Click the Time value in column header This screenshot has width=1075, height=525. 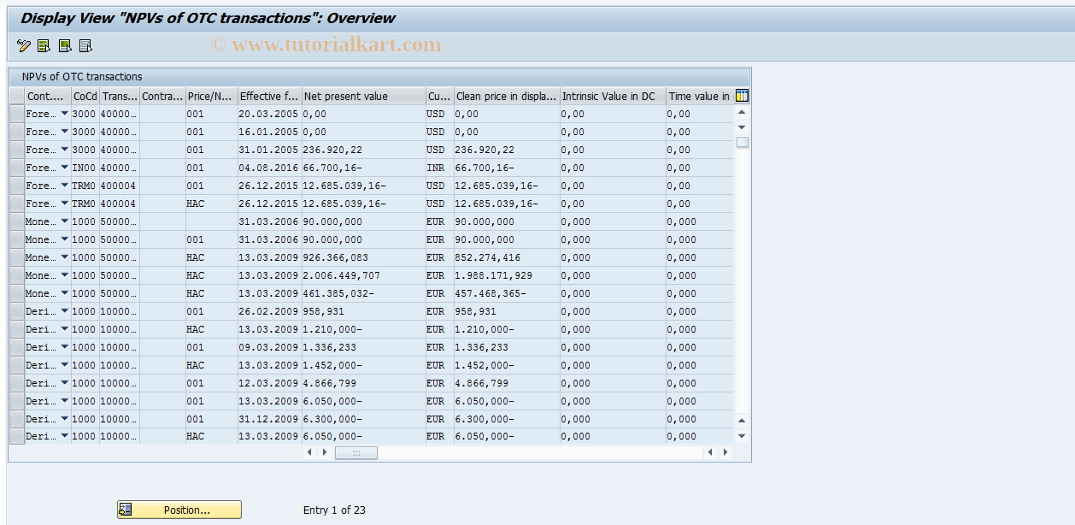(699, 96)
